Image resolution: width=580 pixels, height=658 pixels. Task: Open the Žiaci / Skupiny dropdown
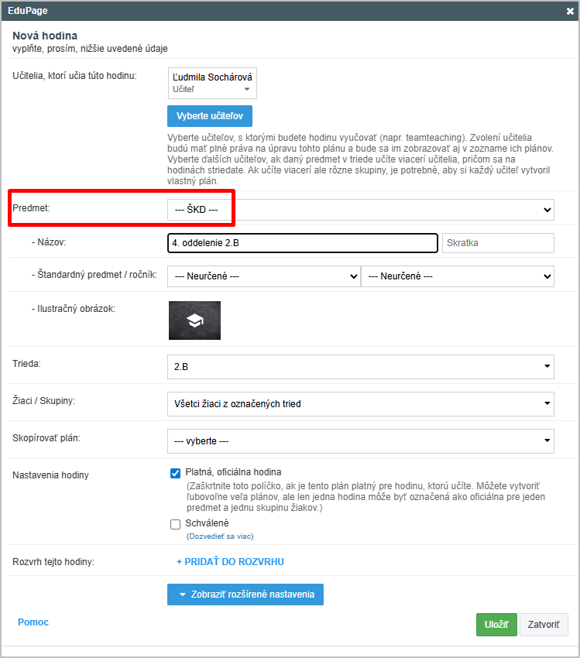(360, 403)
